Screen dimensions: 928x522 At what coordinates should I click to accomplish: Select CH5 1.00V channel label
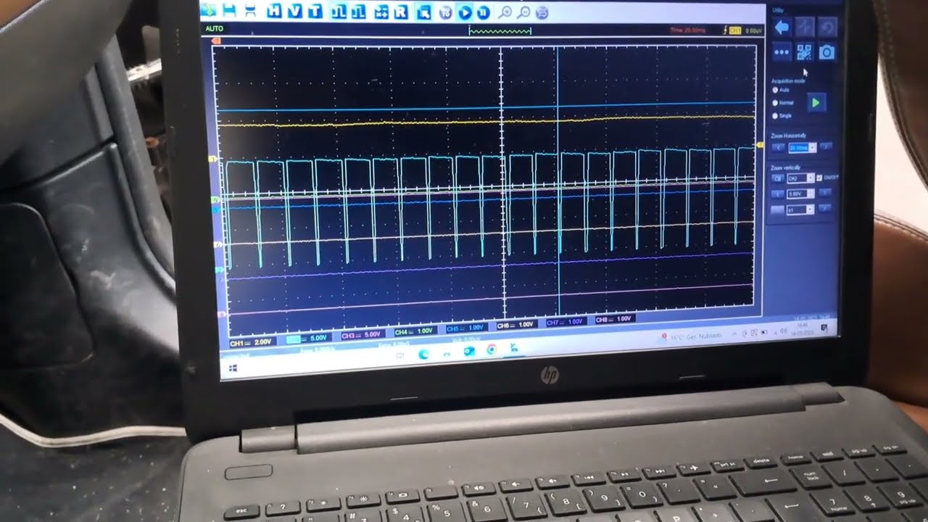[465, 328]
